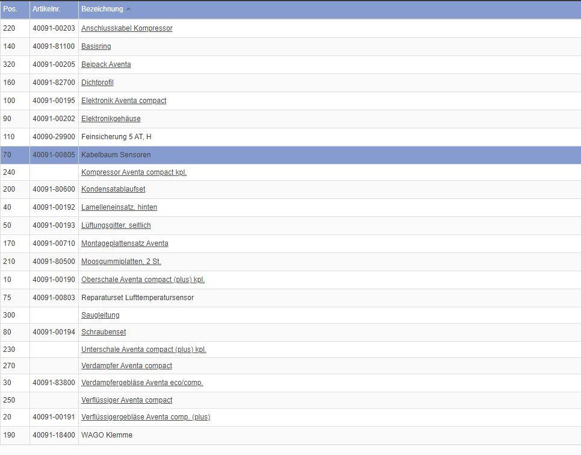Open the Saugleitung link

100,315
